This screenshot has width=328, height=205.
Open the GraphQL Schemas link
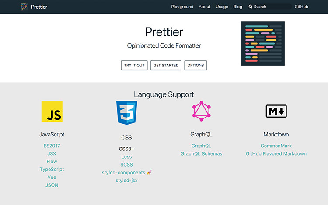point(201,153)
